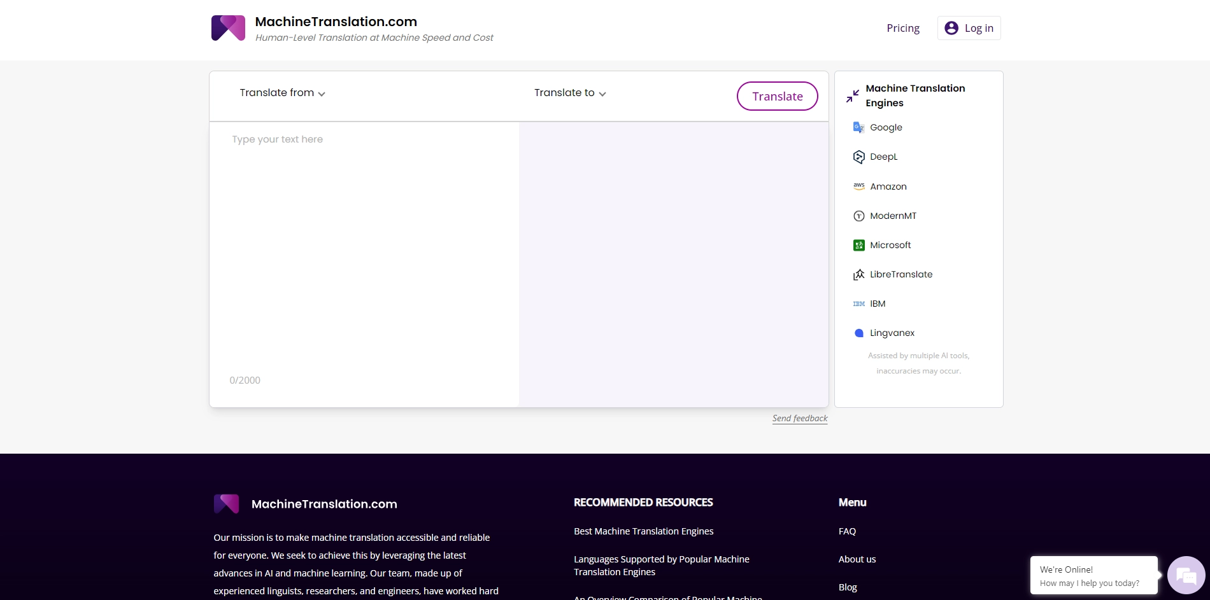Screen dimensions: 1210x600
Task: Open Best Machine Translation Engines link
Action: click(643, 531)
